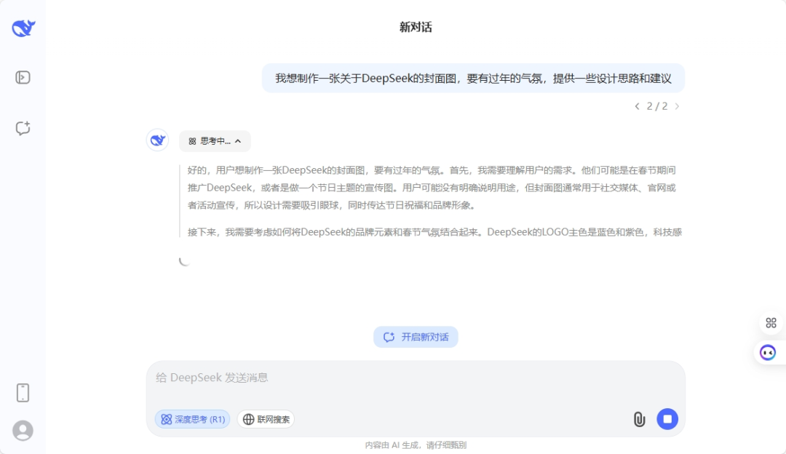Click the floating apps grid icon
The width and height of the screenshot is (786, 454).
[771, 322]
